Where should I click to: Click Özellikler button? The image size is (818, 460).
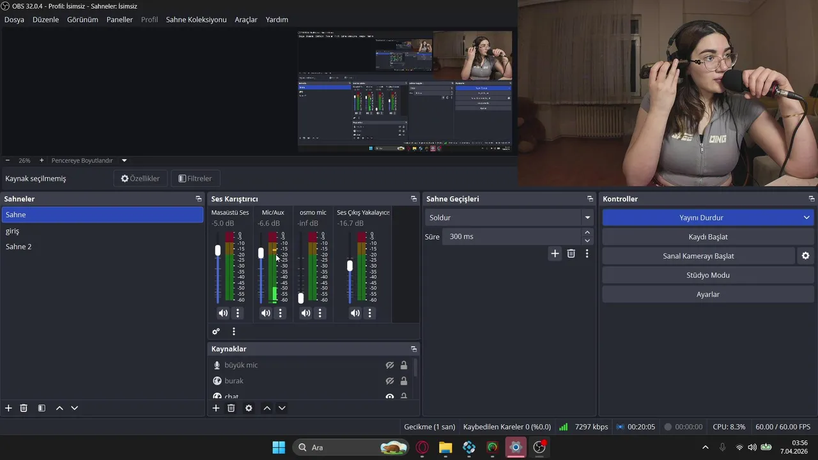click(141, 178)
